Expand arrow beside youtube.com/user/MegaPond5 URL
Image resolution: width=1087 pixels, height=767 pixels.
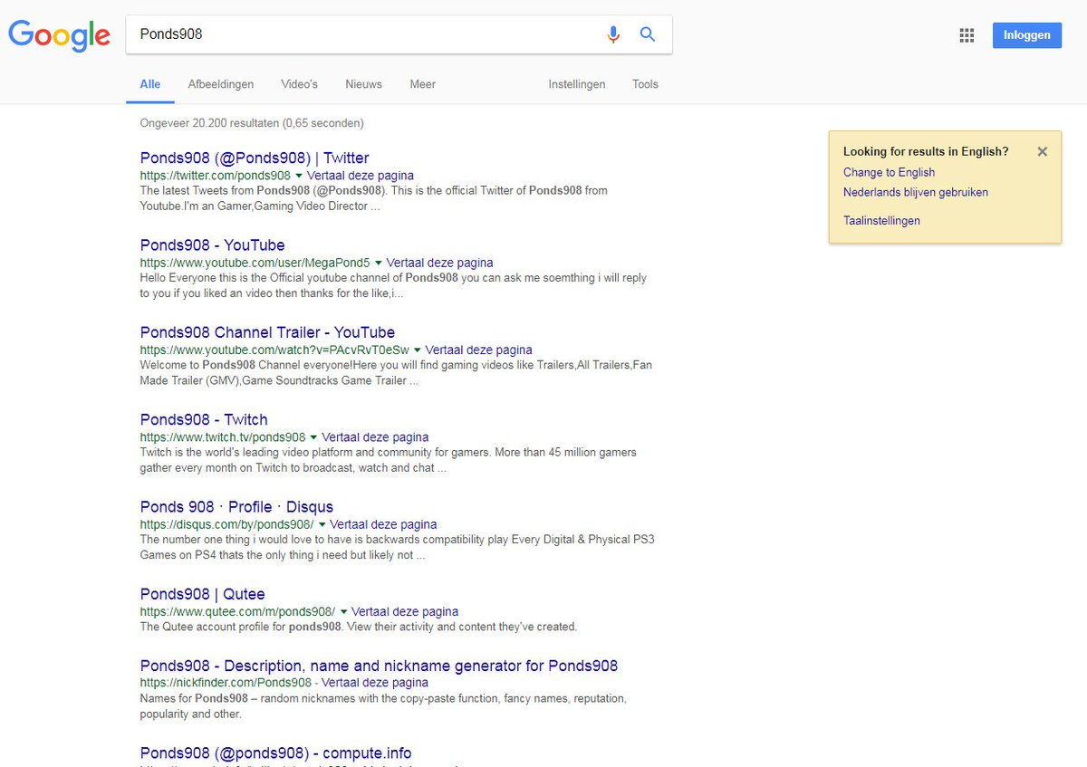tap(379, 264)
